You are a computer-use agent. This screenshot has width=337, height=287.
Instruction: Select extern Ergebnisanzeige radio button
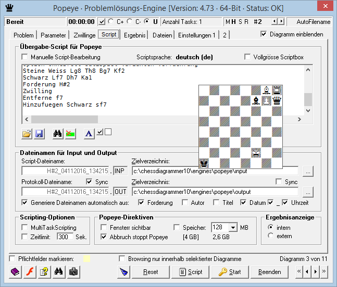pos(270,236)
